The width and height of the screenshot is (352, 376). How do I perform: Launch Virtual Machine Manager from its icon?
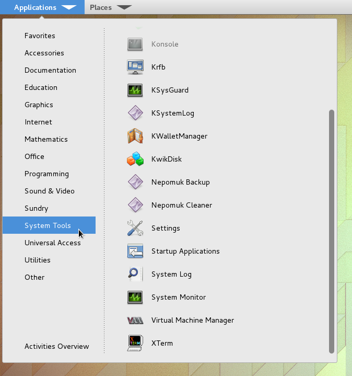point(135,320)
